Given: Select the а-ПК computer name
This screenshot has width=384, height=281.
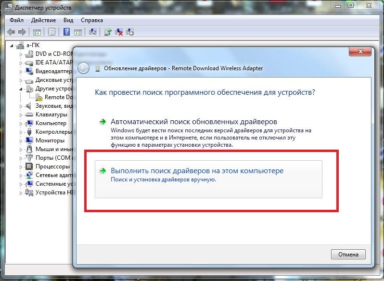Looking at the screenshot, I should click(33, 45).
